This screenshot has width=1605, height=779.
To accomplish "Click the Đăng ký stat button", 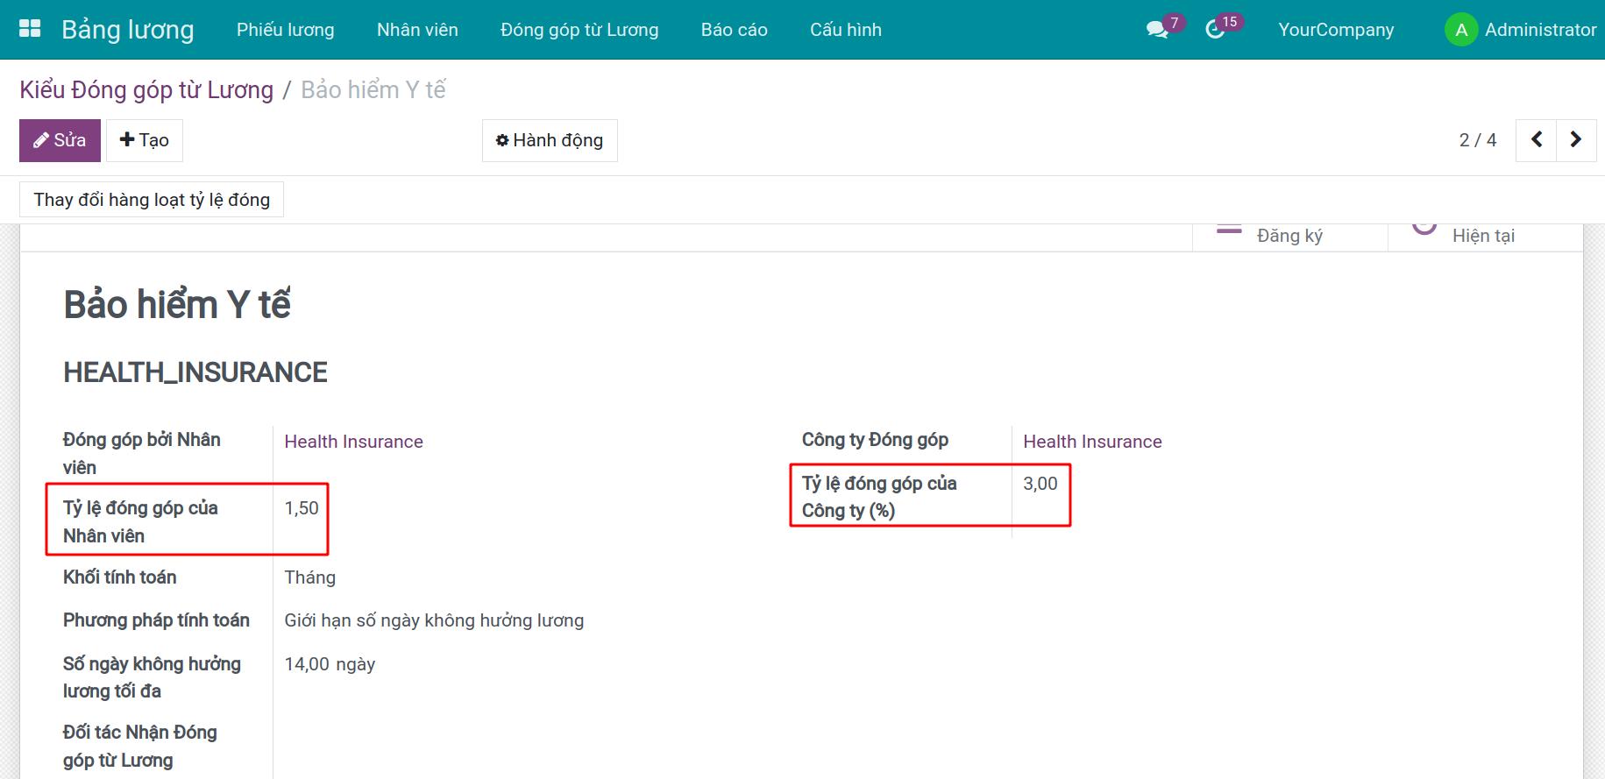I will click(1289, 235).
